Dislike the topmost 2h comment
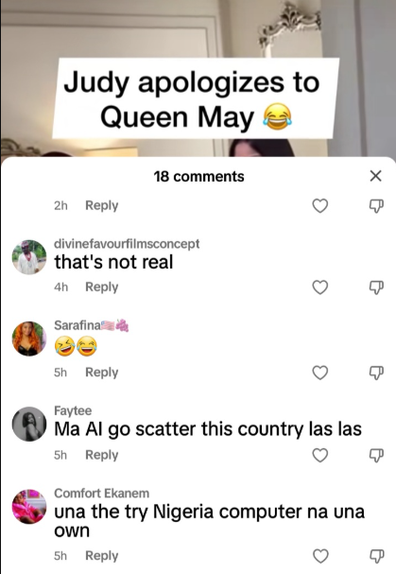 pyautogui.click(x=376, y=206)
